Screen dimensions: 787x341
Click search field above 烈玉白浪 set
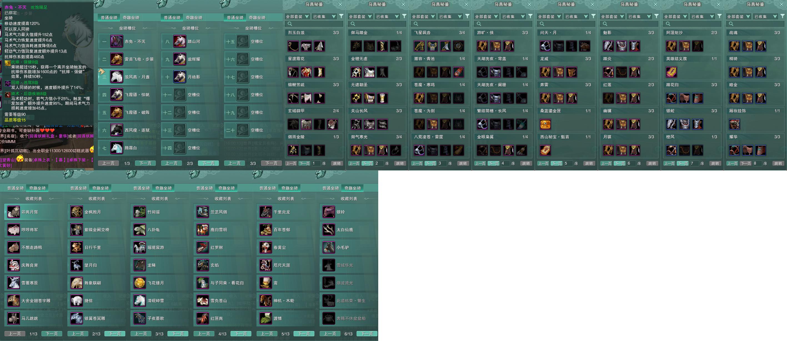point(314,24)
